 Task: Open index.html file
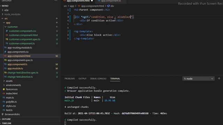pyautogui.click(x=11, y=93)
